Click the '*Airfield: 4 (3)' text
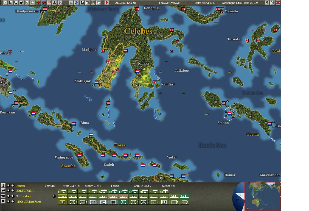This screenshot has width=309, height=211. click(x=71, y=186)
